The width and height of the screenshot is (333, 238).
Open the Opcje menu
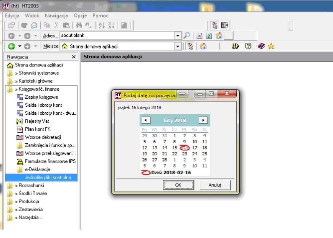[x=80, y=16]
